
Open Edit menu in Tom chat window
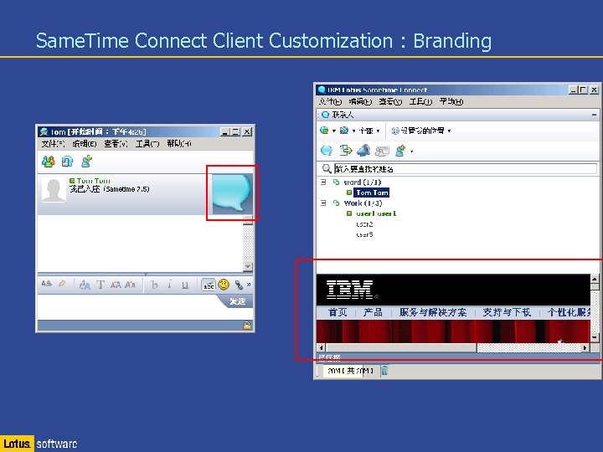[x=85, y=144]
